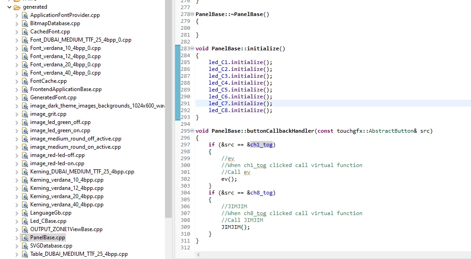Click the Font_verdana_10_4bpp_0.cpp file icon

(25, 49)
